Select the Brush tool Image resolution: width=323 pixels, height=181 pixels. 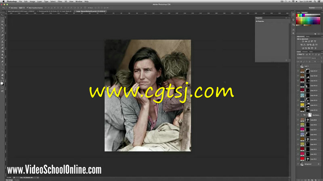pos(2,38)
